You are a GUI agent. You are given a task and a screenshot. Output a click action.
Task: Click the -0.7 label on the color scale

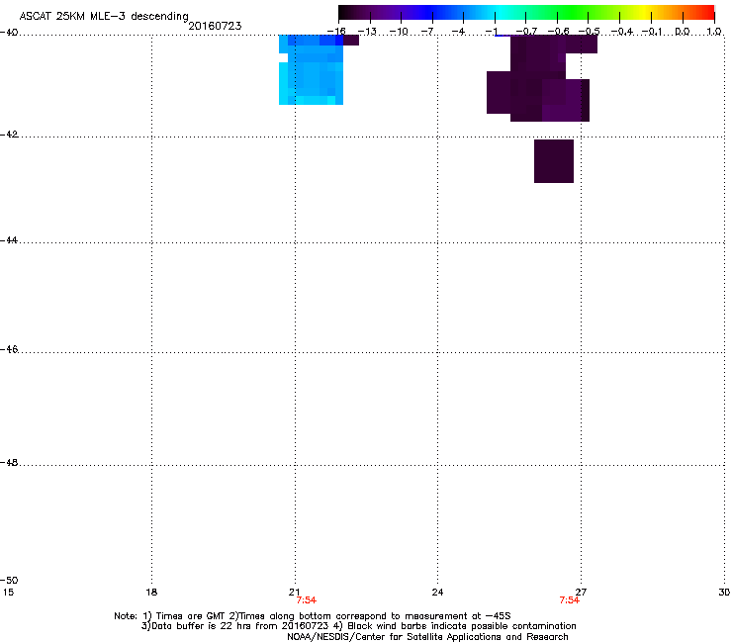(526, 32)
